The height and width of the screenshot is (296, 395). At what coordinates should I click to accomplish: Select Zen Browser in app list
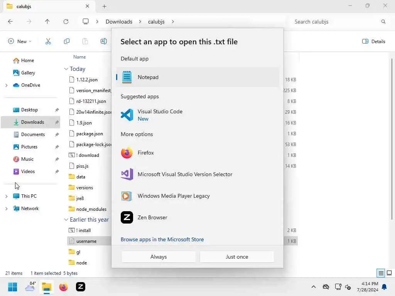(198, 217)
